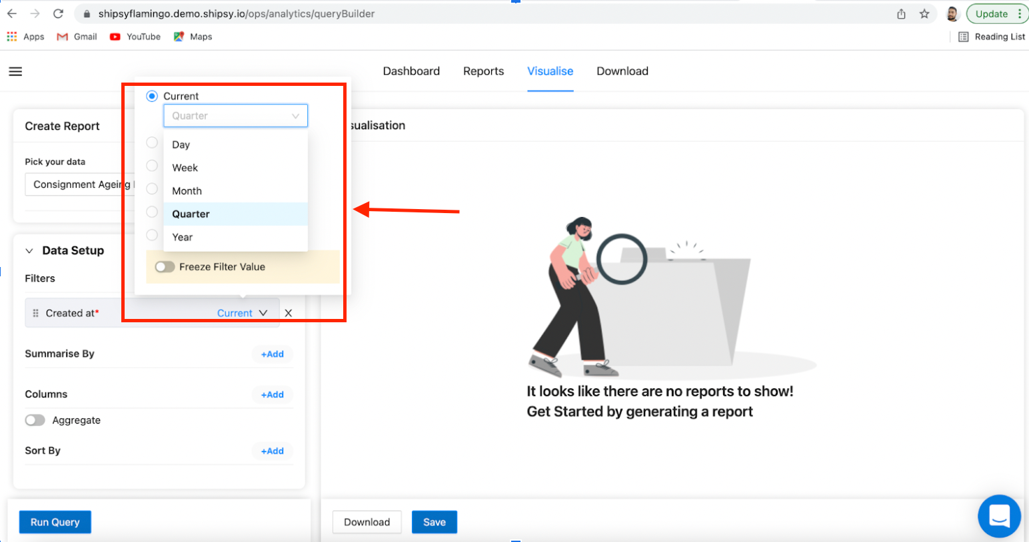Click the browser share page icon

[901, 14]
